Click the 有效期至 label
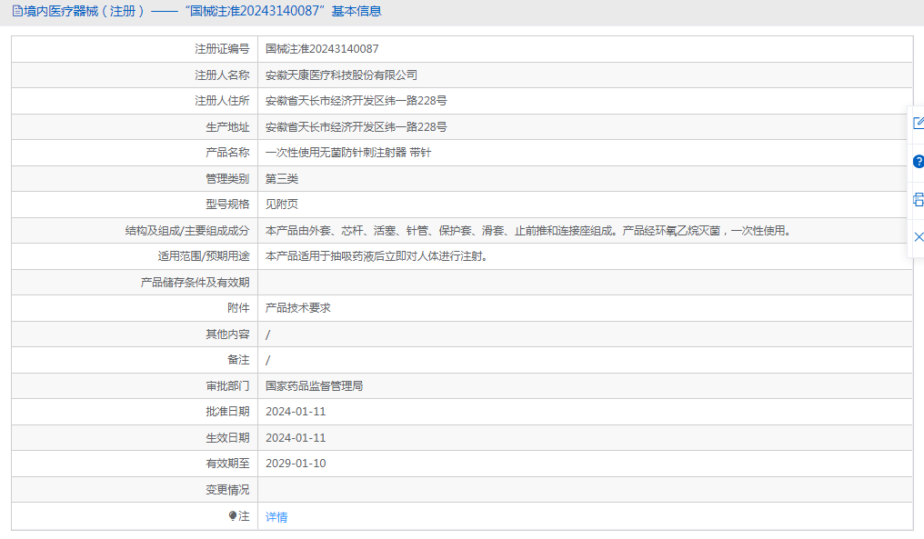The width and height of the screenshot is (924, 539). pos(227,464)
